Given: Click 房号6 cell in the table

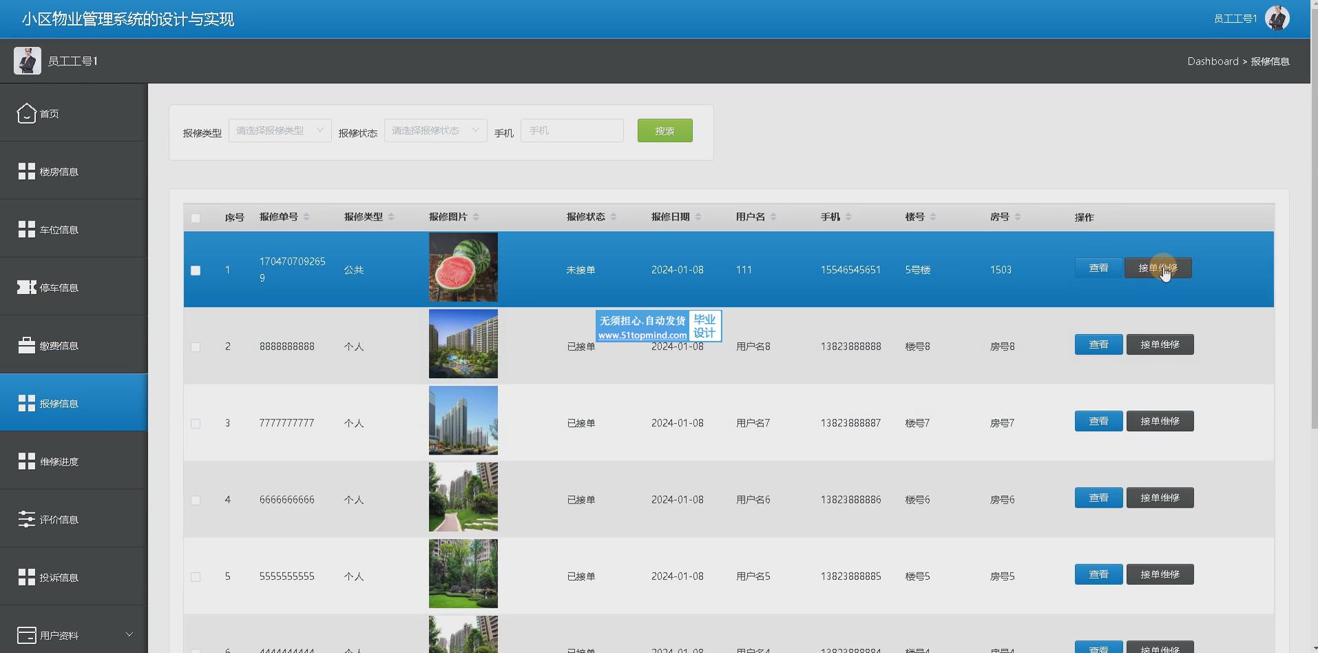Looking at the screenshot, I should pos(1002,499).
